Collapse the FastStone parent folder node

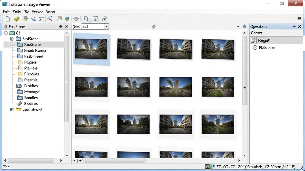coord(12,39)
